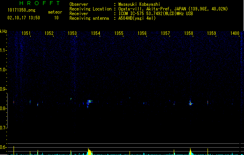
Task: Click the HROFFT title text
Action: pos(40,3)
